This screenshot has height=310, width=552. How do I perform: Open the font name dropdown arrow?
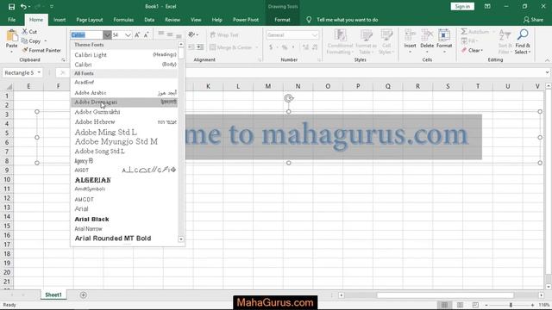tap(107, 34)
